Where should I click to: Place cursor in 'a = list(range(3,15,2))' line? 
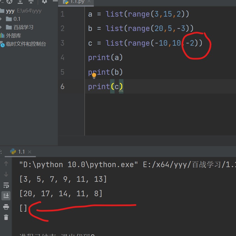(138, 14)
